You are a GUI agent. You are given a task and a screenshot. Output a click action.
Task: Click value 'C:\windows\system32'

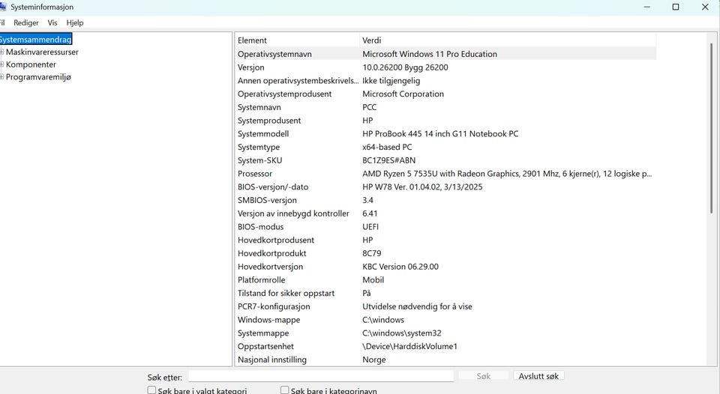[402, 333]
